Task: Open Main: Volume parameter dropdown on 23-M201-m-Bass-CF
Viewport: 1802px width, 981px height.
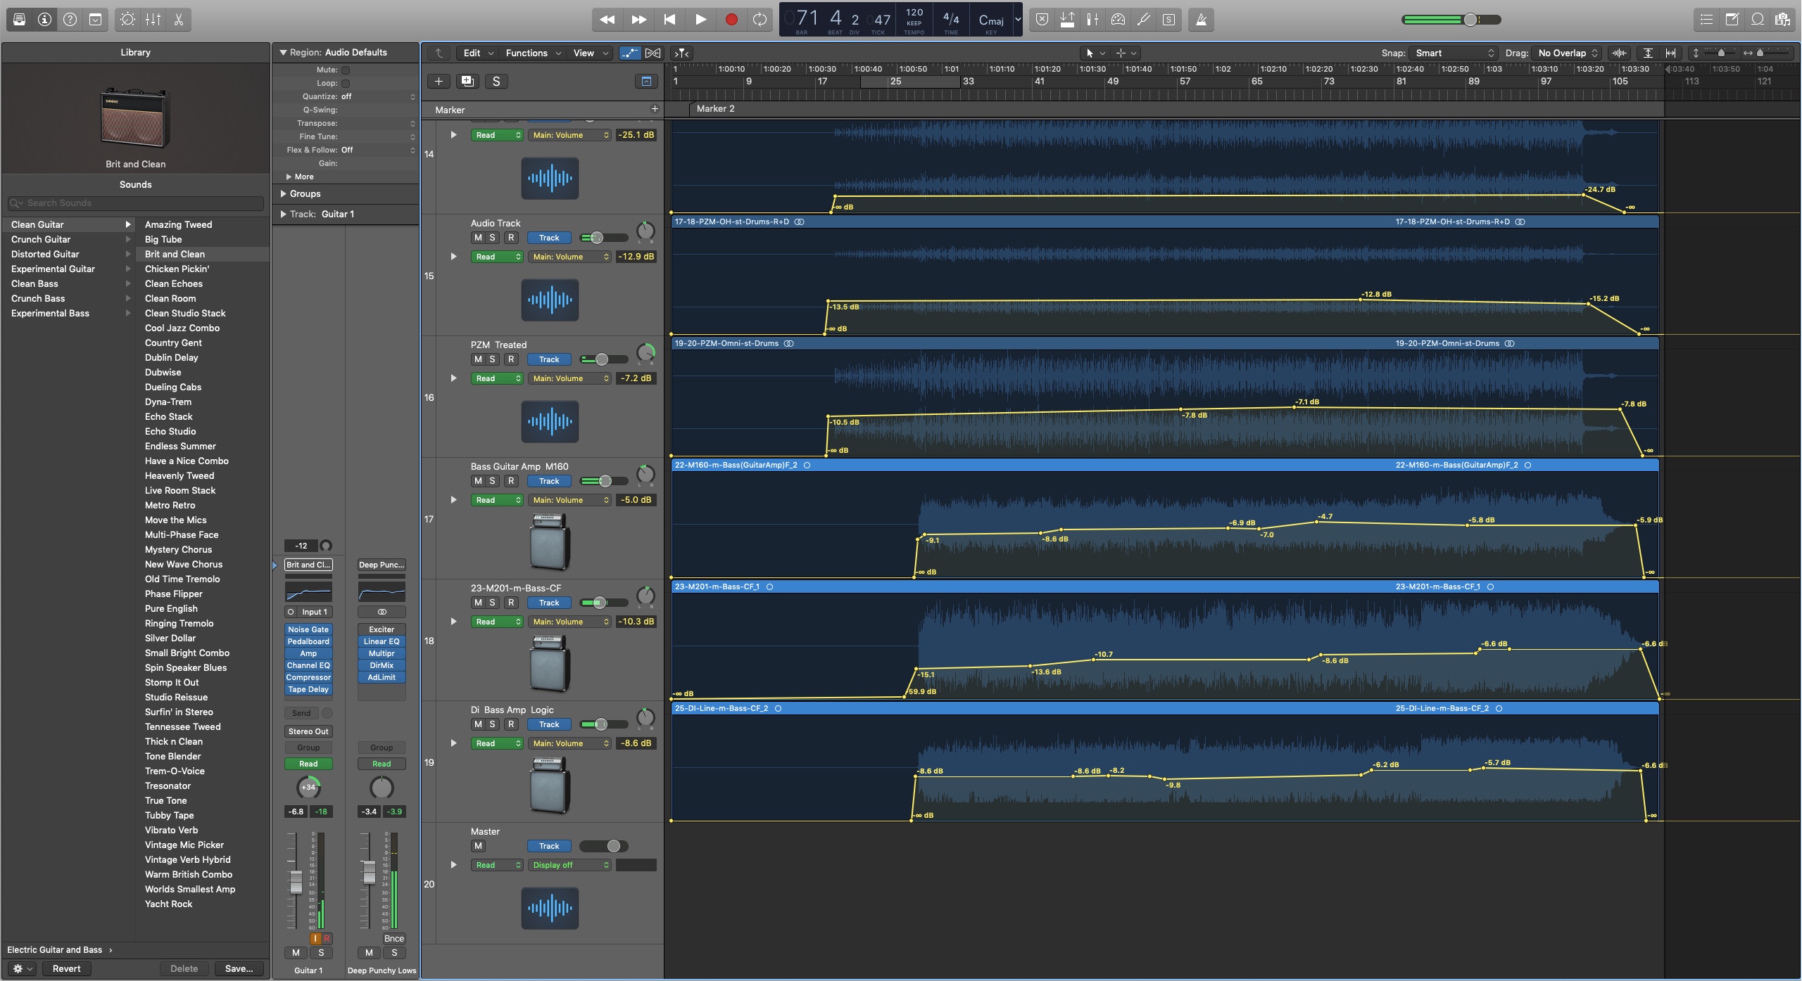Action: (x=569, y=622)
